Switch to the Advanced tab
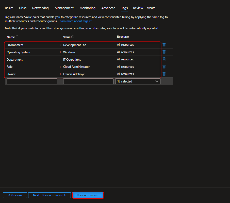This screenshot has height=203, width=230. [x=108, y=8]
